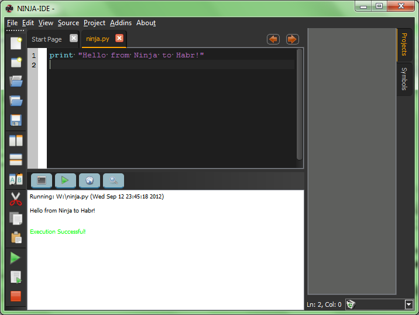
Task: Cut the selection with the scissors icon
Action: point(16,199)
